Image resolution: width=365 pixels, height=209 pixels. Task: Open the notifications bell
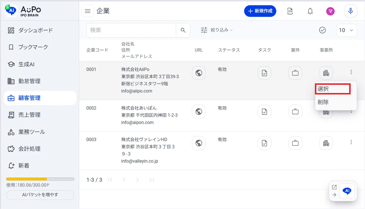[310, 11]
